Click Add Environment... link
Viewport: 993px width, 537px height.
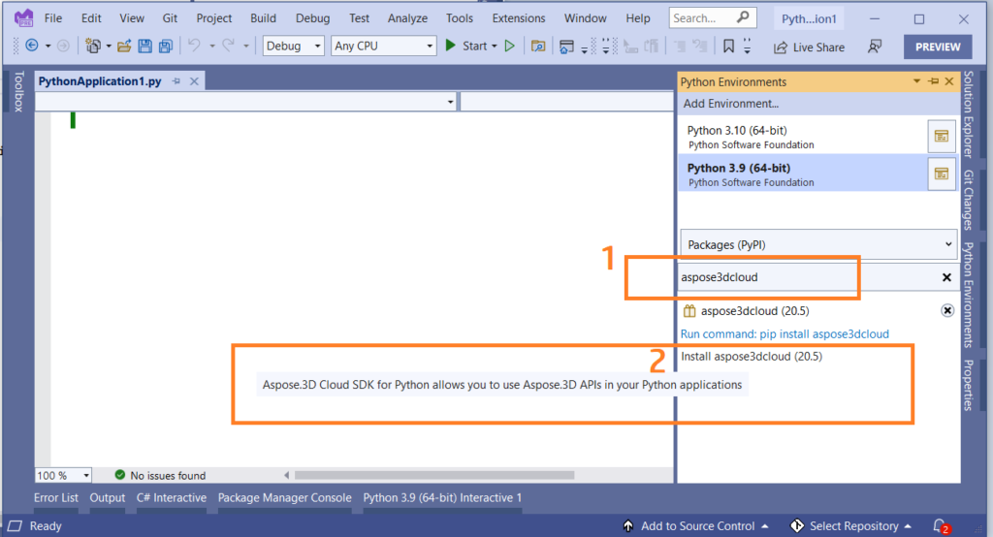(731, 103)
